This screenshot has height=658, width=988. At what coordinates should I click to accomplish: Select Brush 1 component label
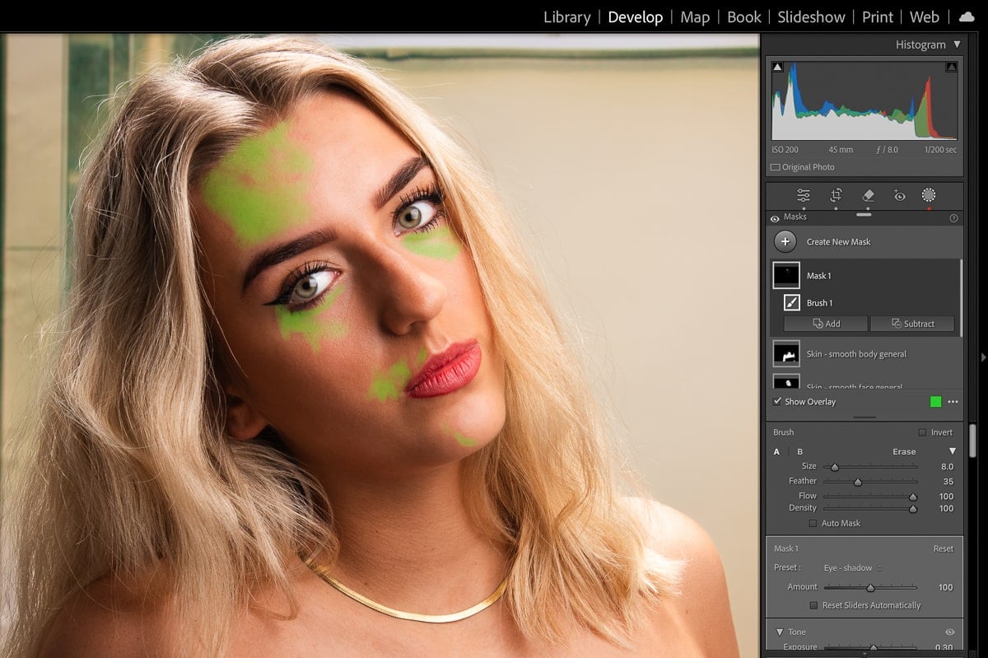[819, 303]
